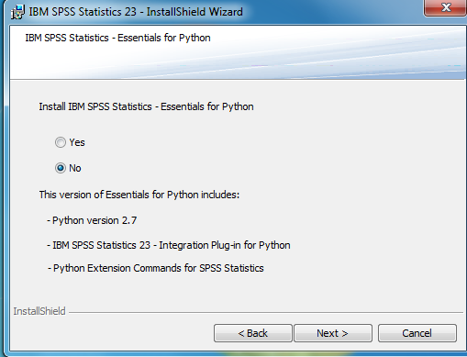Click the blue swoosh header banner graphic
The width and height of the screenshot is (467, 357).
pos(337,53)
